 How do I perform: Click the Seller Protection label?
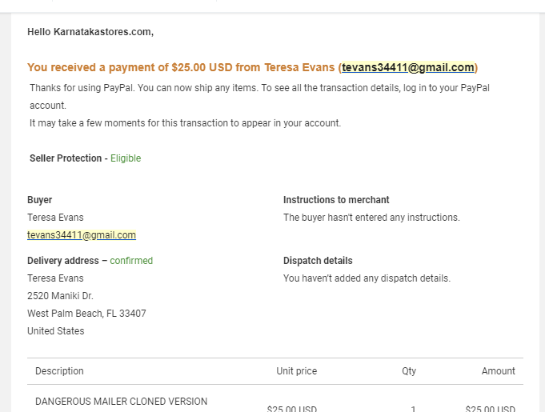66,158
